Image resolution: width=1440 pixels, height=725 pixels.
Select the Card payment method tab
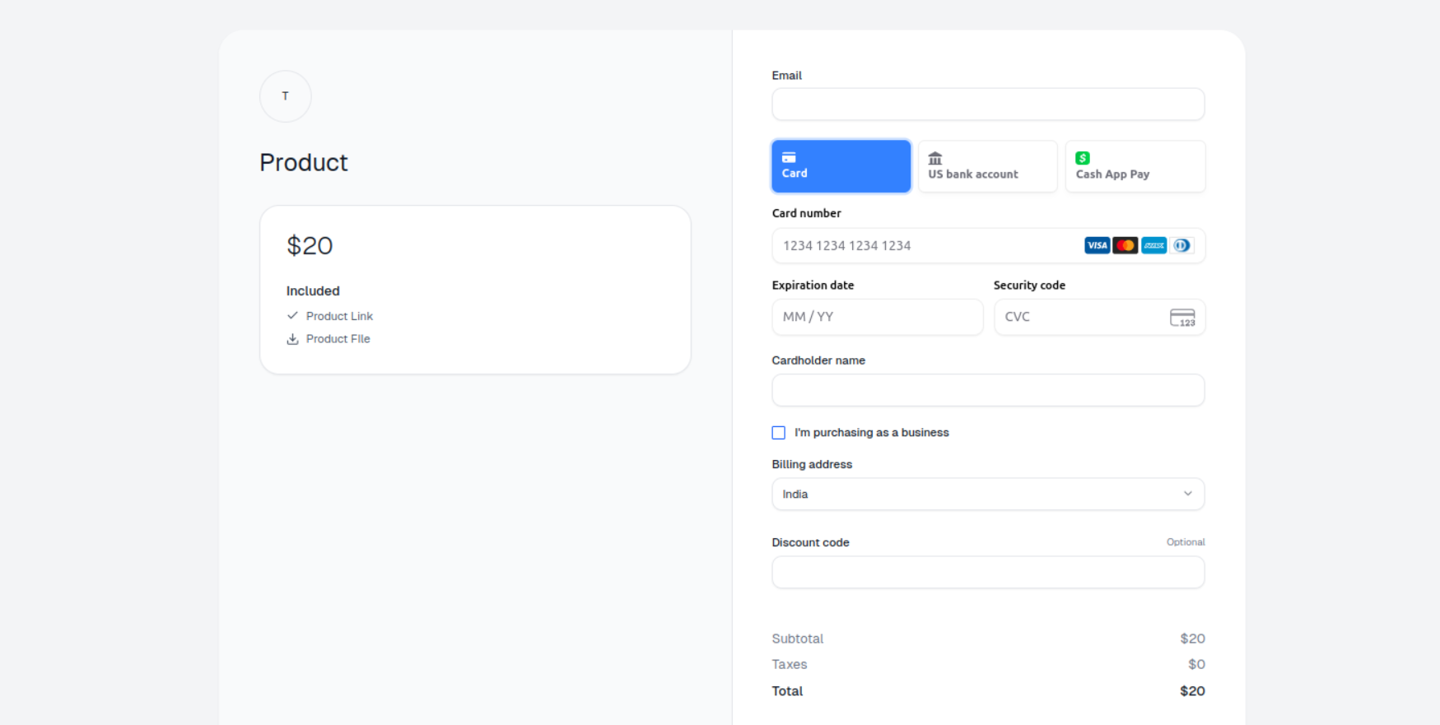point(841,166)
